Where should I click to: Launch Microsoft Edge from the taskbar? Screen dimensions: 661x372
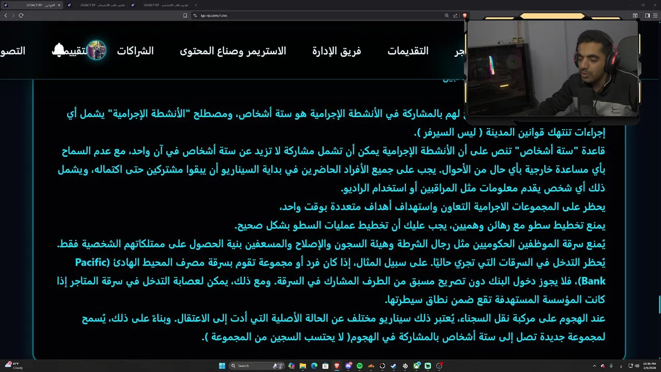tap(314, 366)
